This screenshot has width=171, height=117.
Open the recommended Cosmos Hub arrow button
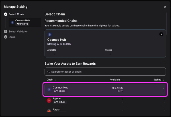(x=161, y=34)
